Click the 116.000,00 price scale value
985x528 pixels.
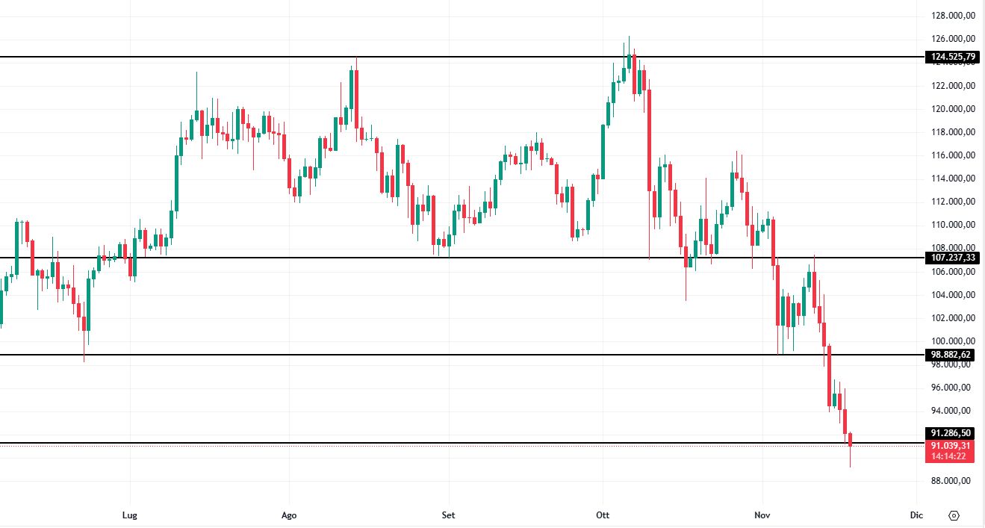point(950,155)
